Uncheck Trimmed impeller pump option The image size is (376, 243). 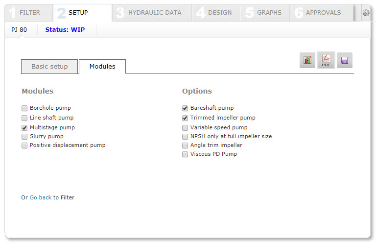pos(185,118)
